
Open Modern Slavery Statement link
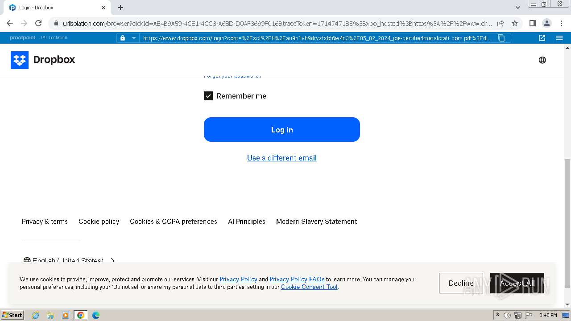pyautogui.click(x=317, y=222)
